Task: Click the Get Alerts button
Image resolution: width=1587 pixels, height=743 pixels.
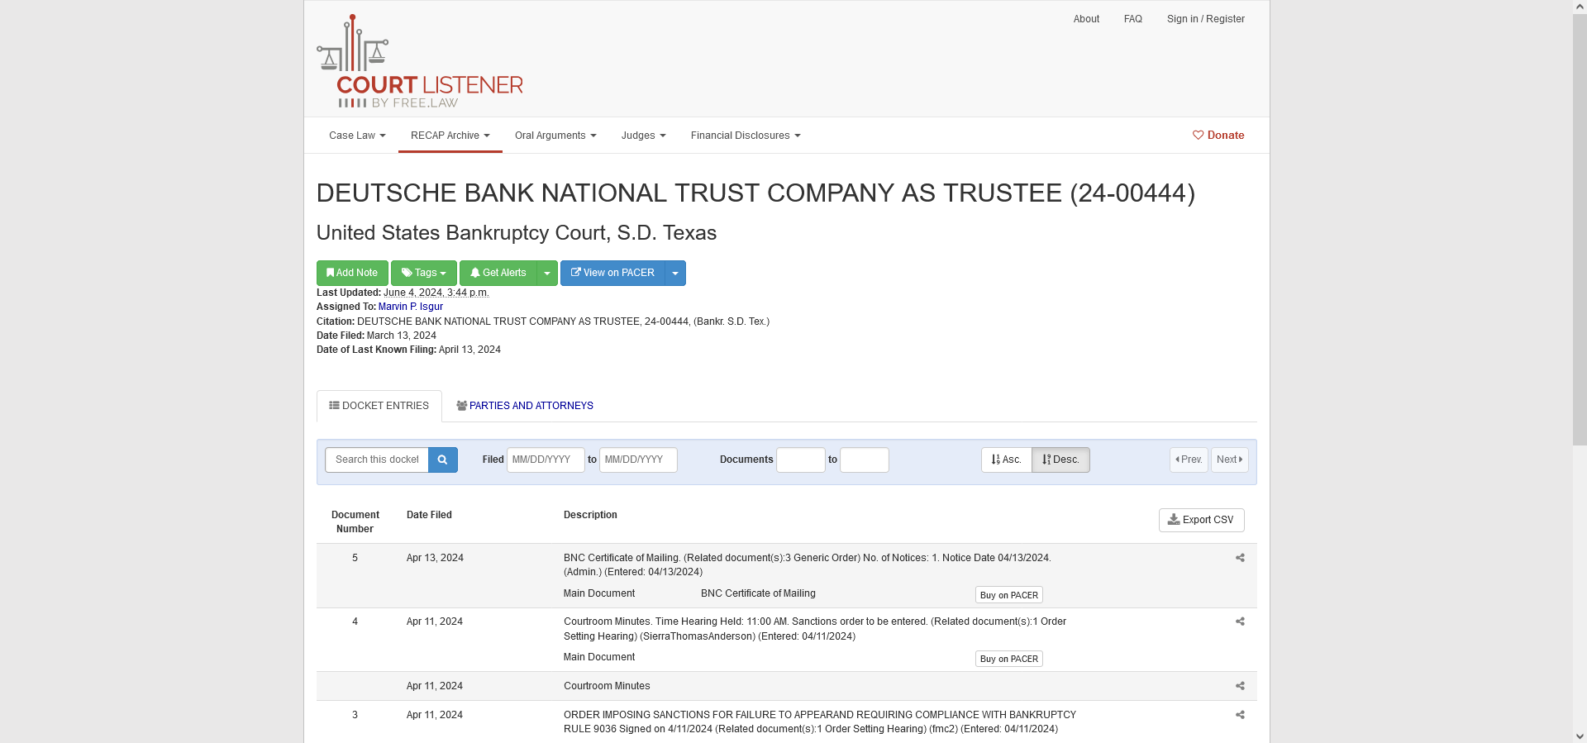Action: click(x=498, y=273)
